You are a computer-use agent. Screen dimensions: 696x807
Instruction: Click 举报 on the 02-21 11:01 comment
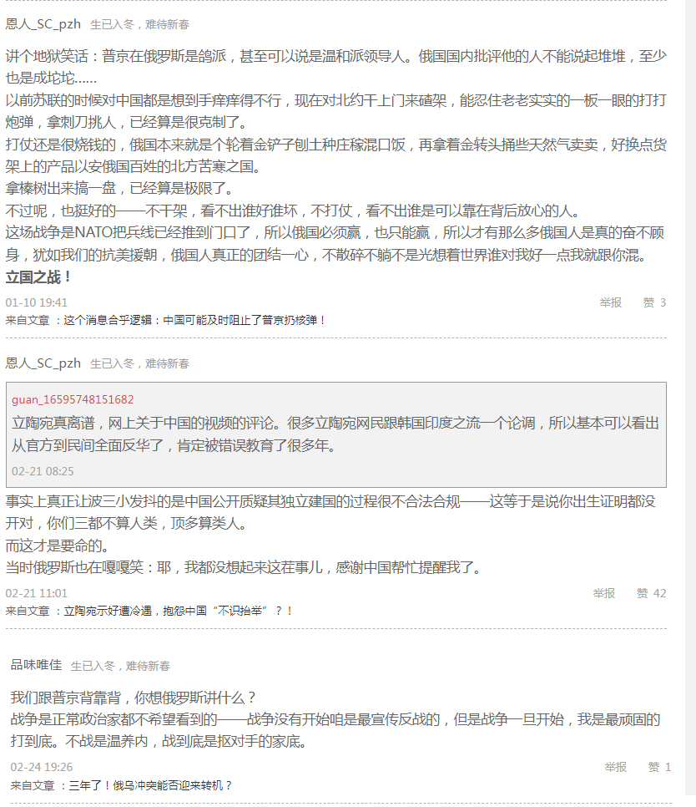click(x=604, y=593)
